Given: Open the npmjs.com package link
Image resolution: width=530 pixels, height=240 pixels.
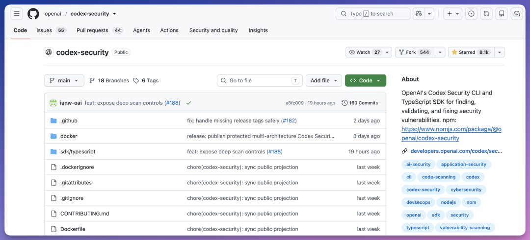Looking at the screenshot, I should [x=451, y=134].
